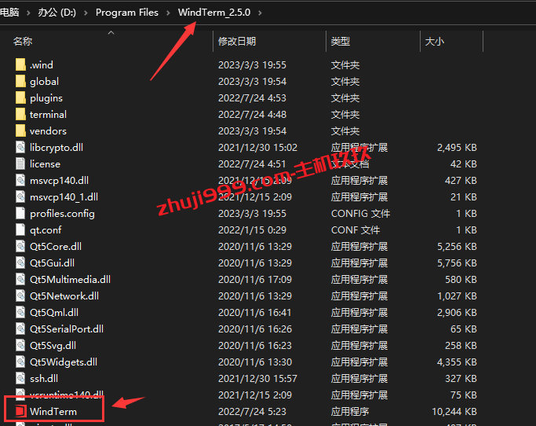Select the .wind folder name
Image resolution: width=536 pixels, height=426 pixels.
42,64
